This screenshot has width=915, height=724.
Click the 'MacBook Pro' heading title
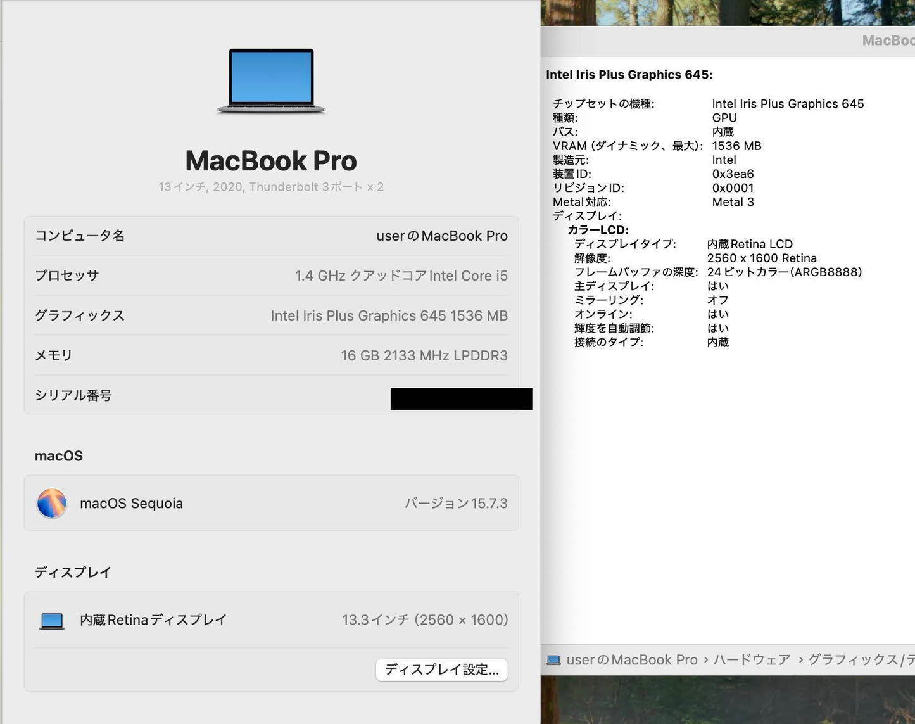[271, 161]
